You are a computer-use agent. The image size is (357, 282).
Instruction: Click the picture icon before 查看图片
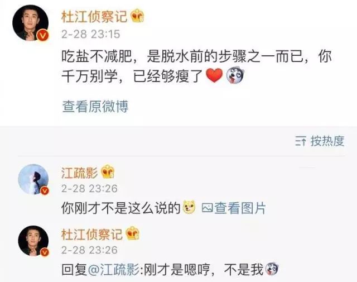pyautogui.click(x=207, y=208)
